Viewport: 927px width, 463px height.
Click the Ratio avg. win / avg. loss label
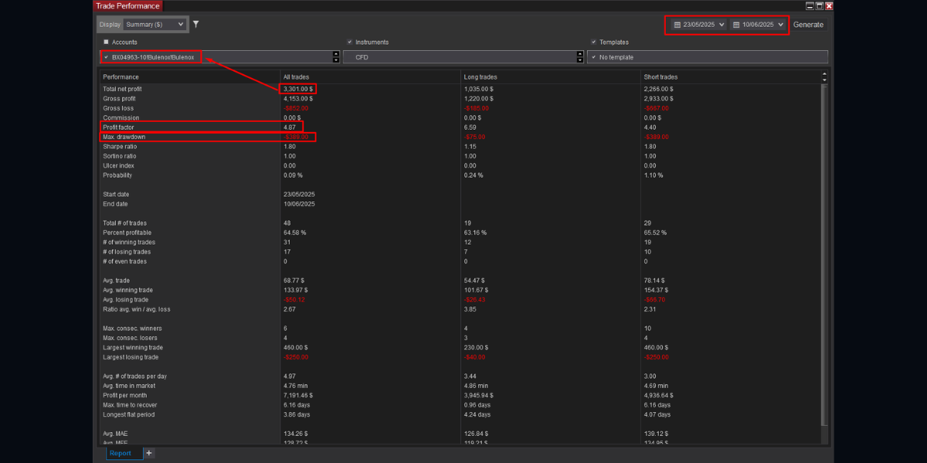tap(137, 309)
